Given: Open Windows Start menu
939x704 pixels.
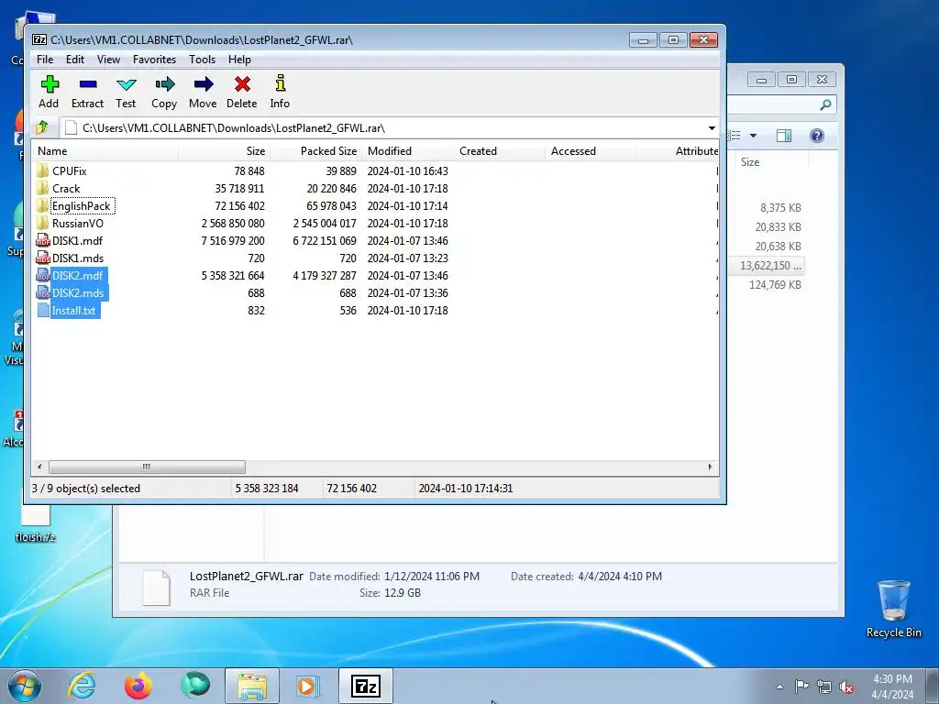Looking at the screenshot, I should [x=24, y=686].
